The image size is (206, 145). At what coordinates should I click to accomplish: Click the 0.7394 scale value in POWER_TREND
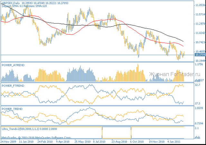pos(199,123)
